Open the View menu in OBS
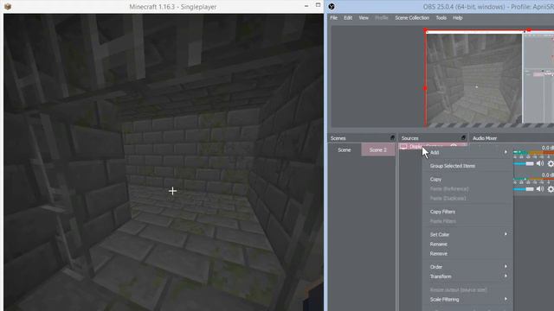 364,17
